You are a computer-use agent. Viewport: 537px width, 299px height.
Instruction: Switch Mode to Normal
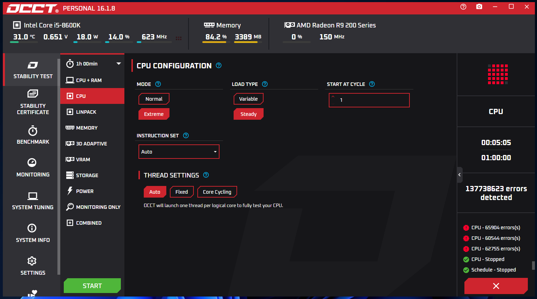[154, 99]
